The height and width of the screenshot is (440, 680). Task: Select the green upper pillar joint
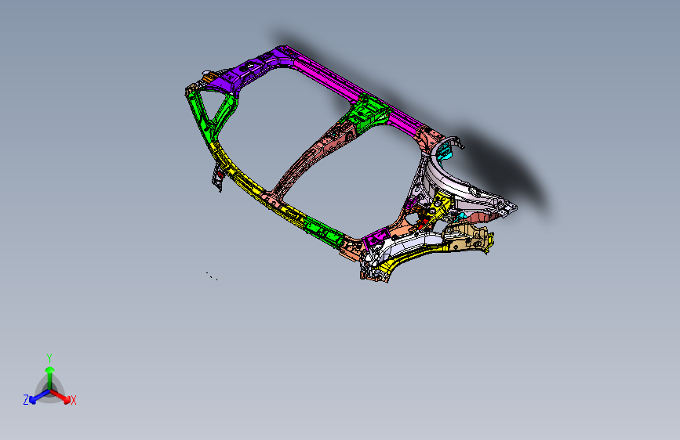point(367,113)
